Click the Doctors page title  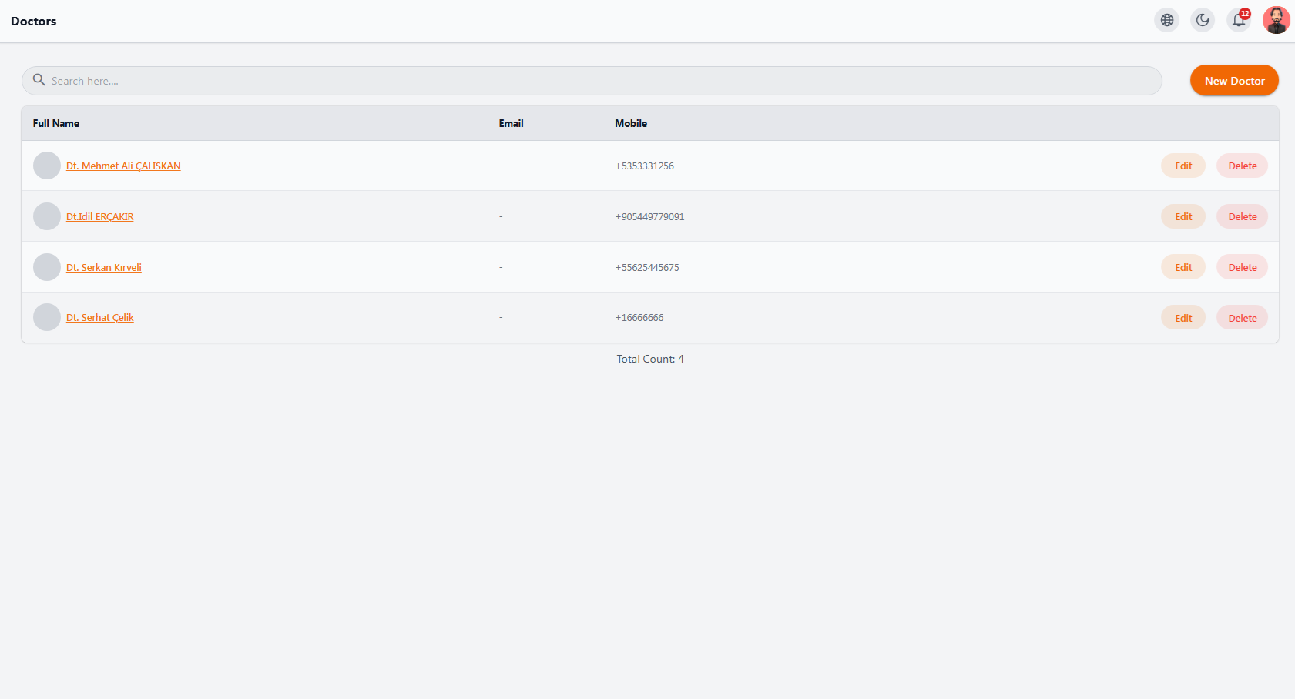pyautogui.click(x=34, y=21)
